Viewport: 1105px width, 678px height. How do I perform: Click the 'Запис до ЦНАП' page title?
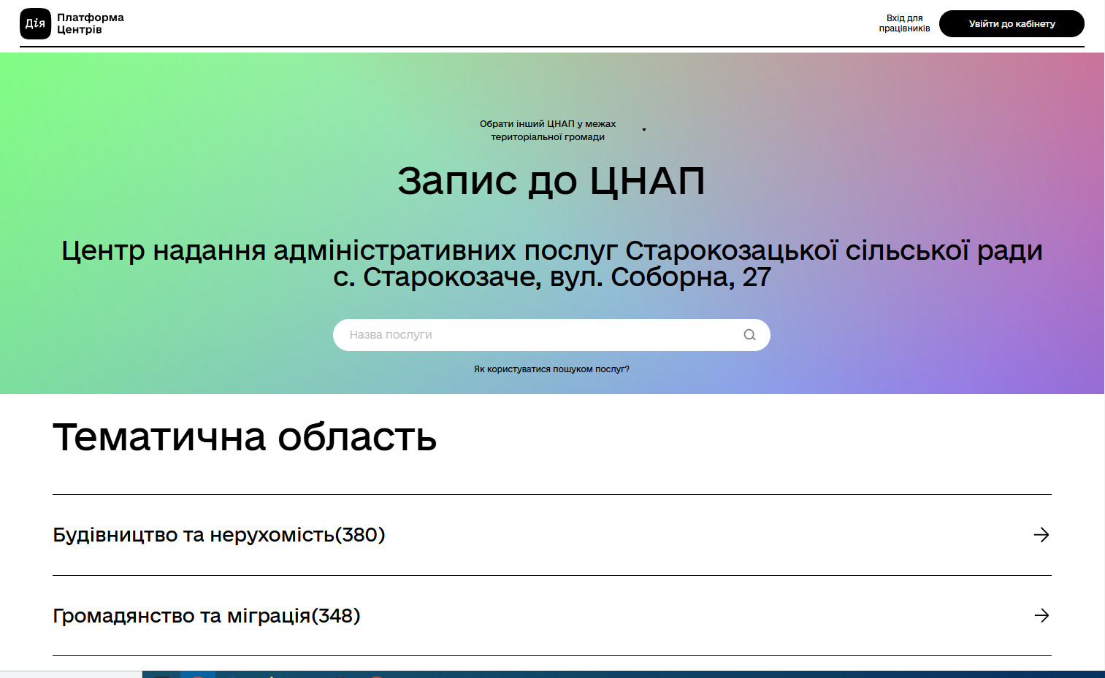(x=551, y=181)
